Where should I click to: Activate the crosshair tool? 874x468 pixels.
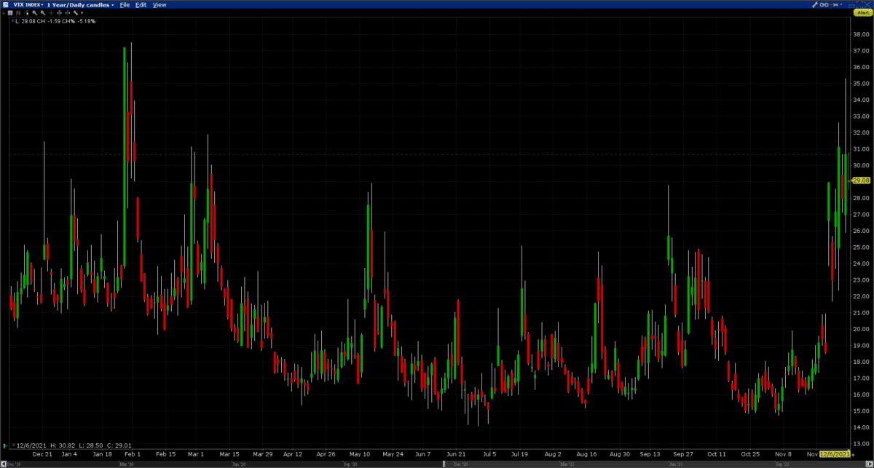51,13
